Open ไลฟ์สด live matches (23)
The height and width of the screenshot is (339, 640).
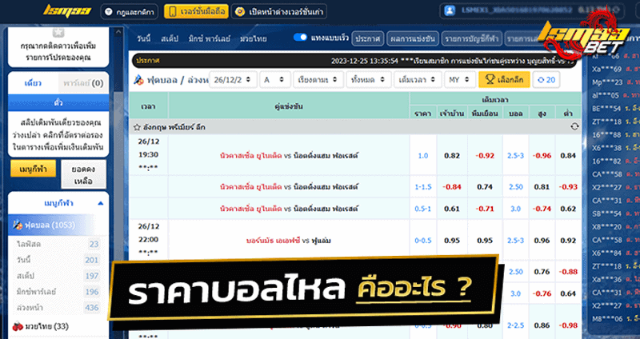point(58,244)
